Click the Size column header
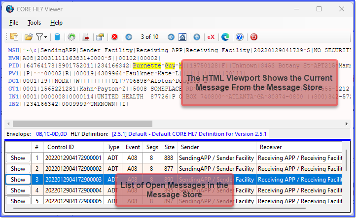357x219 pixels. pyautogui.click(x=169, y=147)
